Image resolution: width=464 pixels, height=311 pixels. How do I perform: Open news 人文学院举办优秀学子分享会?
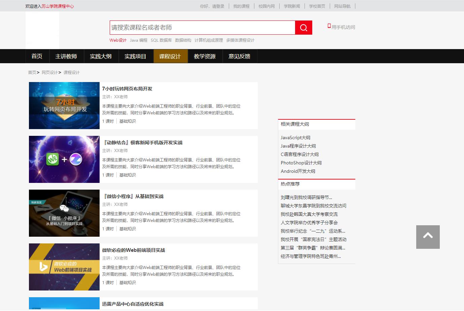(x=309, y=223)
